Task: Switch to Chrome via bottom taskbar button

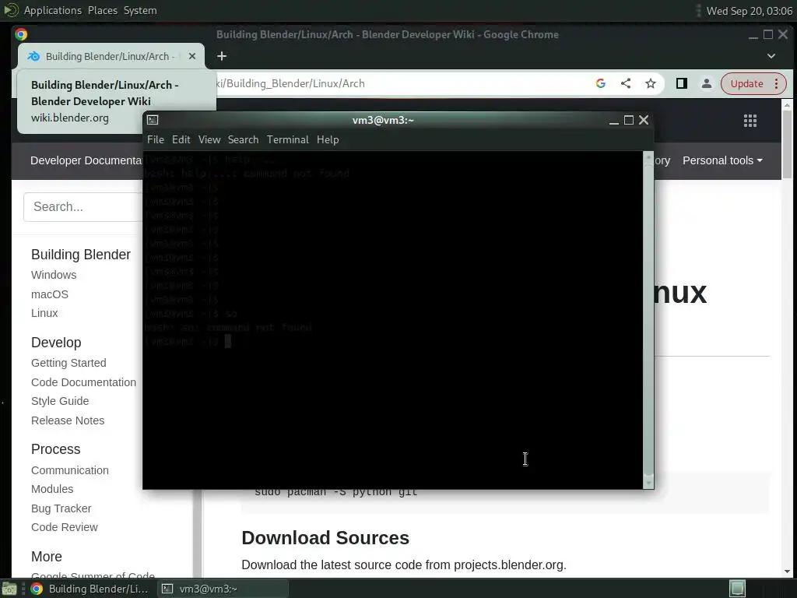Action: point(90,589)
